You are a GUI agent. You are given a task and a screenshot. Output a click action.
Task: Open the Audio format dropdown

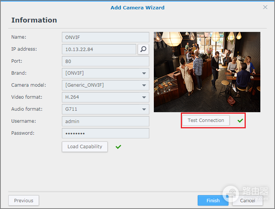coord(105,109)
